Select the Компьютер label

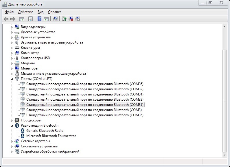pyautogui.click(x=30, y=53)
